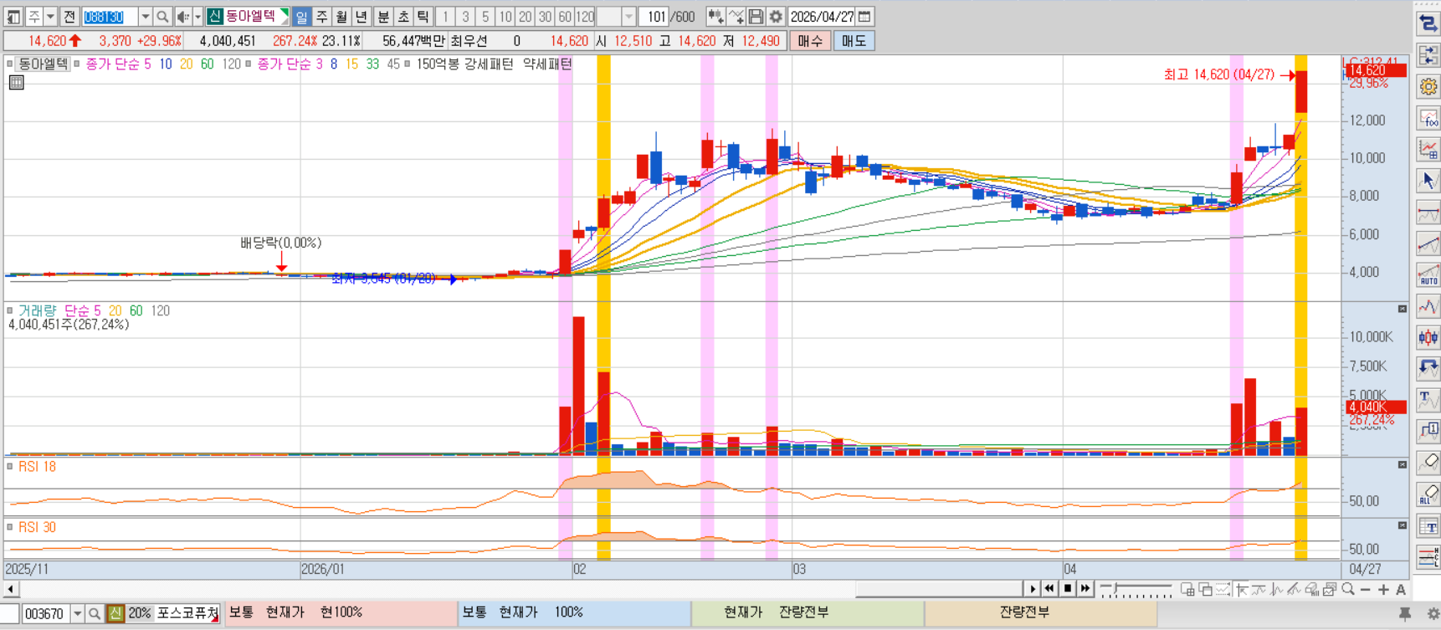Toggle the 150억봉 강세패턴 indicator checkbox

(408, 64)
